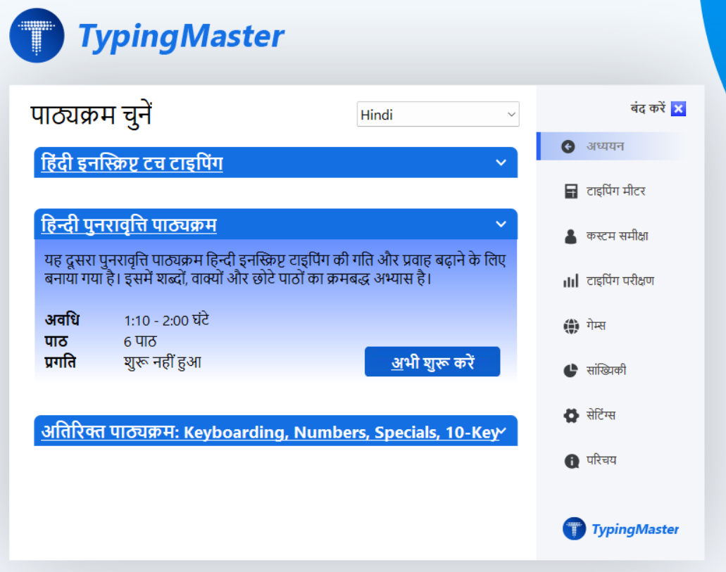Click the person icon for कस्टम समीक्षा
The height and width of the screenshot is (572, 726).
(571, 236)
